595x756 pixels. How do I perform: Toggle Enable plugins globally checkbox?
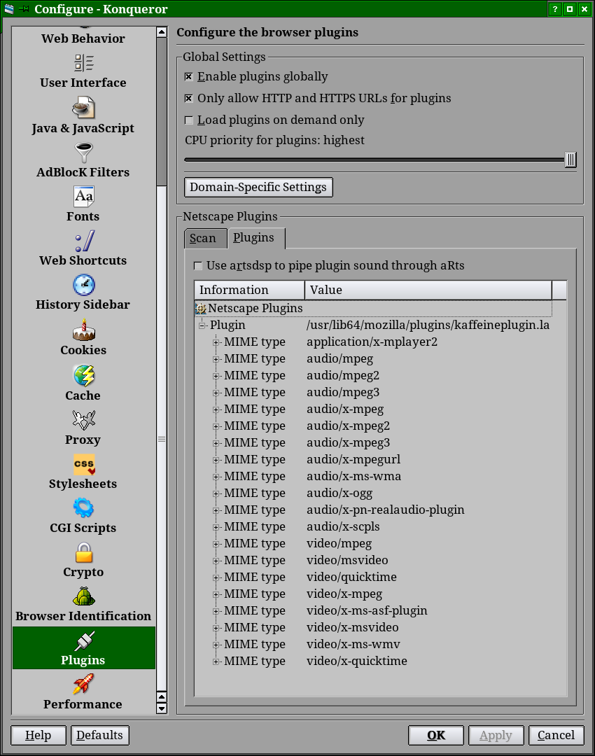point(189,77)
